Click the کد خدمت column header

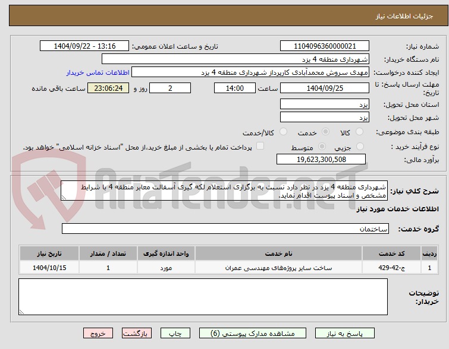point(391,253)
